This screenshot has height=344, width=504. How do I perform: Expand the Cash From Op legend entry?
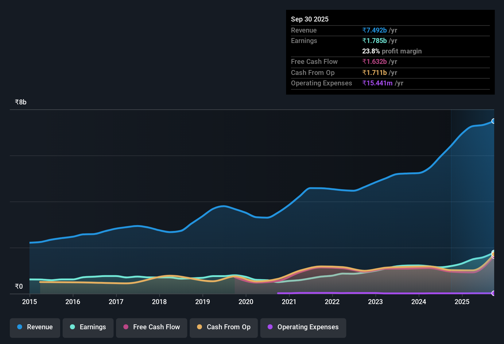coord(223,327)
